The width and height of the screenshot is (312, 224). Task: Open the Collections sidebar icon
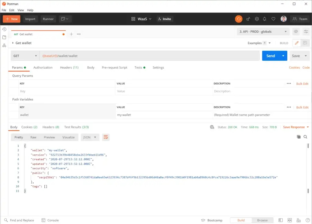[4, 37]
